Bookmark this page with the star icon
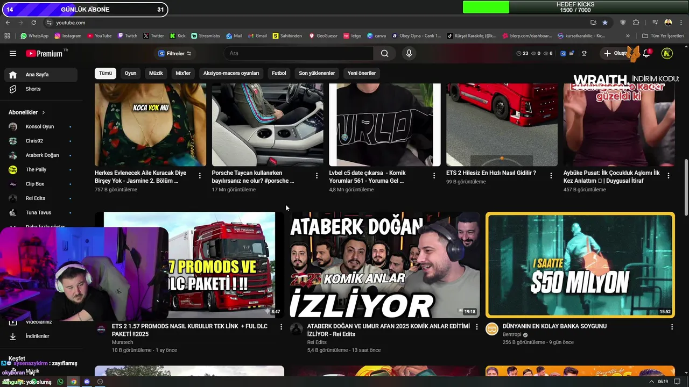Screen dimensions: 689x387 605,23
